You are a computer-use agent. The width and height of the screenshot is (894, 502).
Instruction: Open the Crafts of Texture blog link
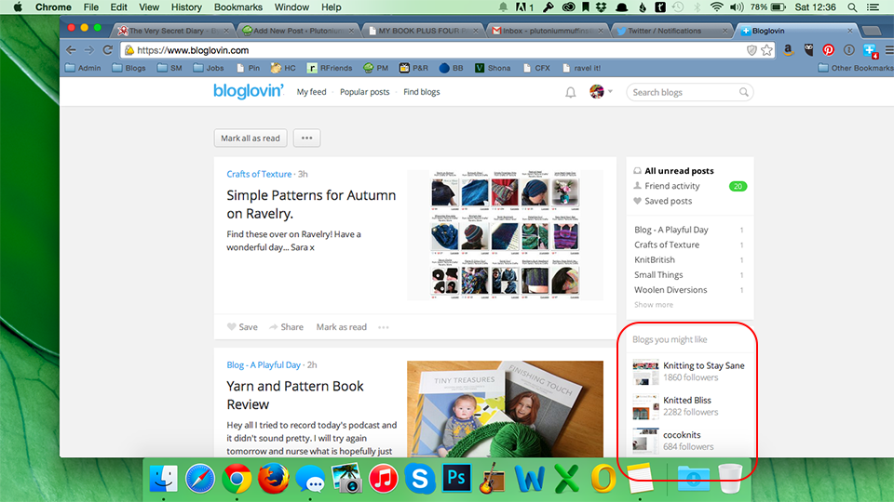pos(259,174)
